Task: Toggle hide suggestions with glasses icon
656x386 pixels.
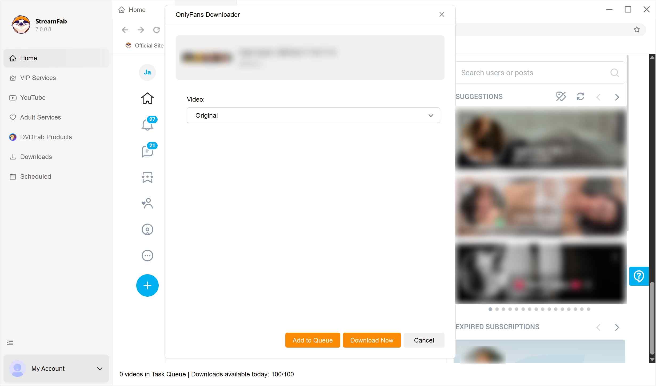Action: pyautogui.click(x=561, y=97)
